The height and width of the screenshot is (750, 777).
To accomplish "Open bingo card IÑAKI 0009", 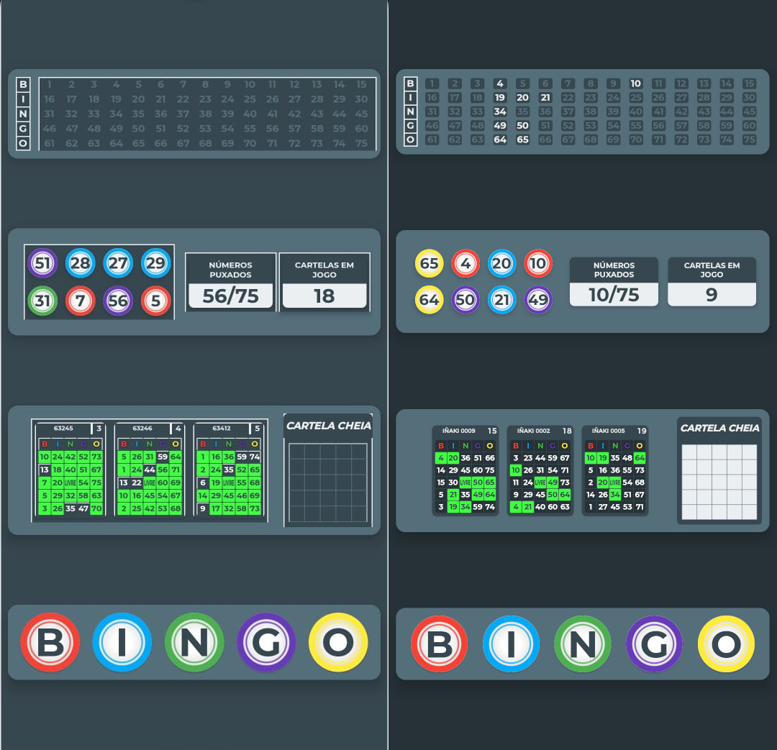I will 465,470.
